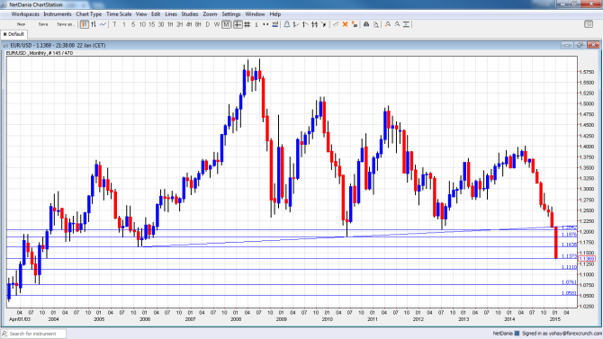The height and width of the screenshot is (339, 603).
Task: Open the Edit menu
Action: pos(156,14)
